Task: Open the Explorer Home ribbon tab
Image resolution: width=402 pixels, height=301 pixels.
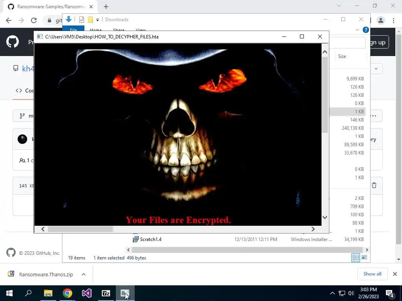Action: click(96, 29)
